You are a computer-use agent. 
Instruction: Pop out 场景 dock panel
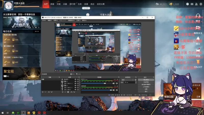[59, 77]
